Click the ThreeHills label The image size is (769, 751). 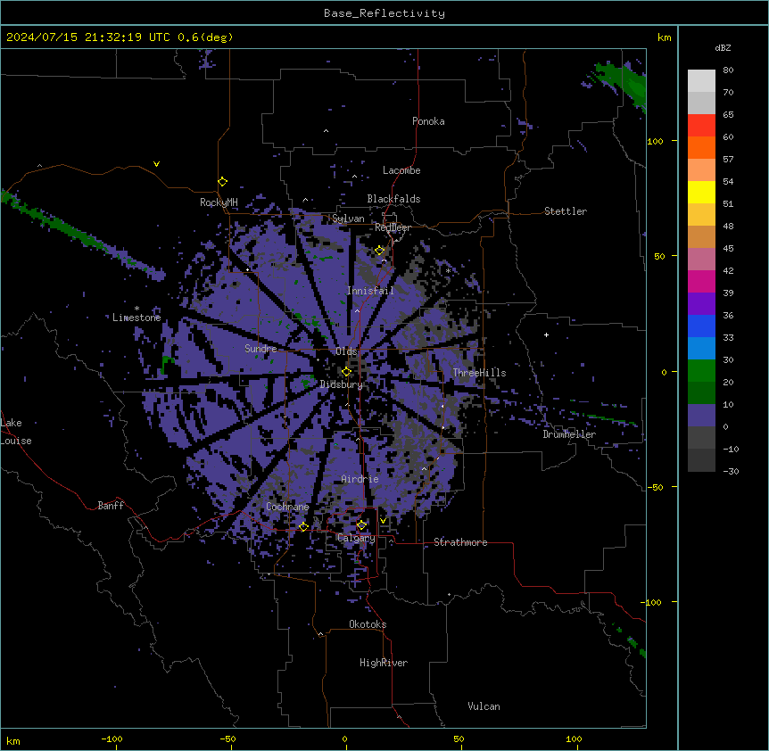pos(479,373)
